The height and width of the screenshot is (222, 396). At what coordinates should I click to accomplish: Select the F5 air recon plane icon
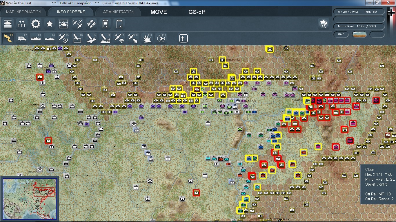(x=63, y=38)
